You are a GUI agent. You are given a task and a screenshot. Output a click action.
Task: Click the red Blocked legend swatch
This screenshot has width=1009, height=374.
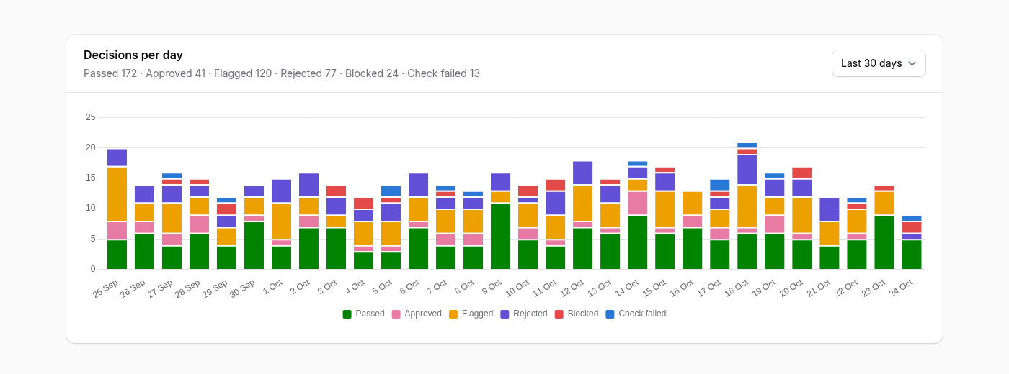point(559,314)
